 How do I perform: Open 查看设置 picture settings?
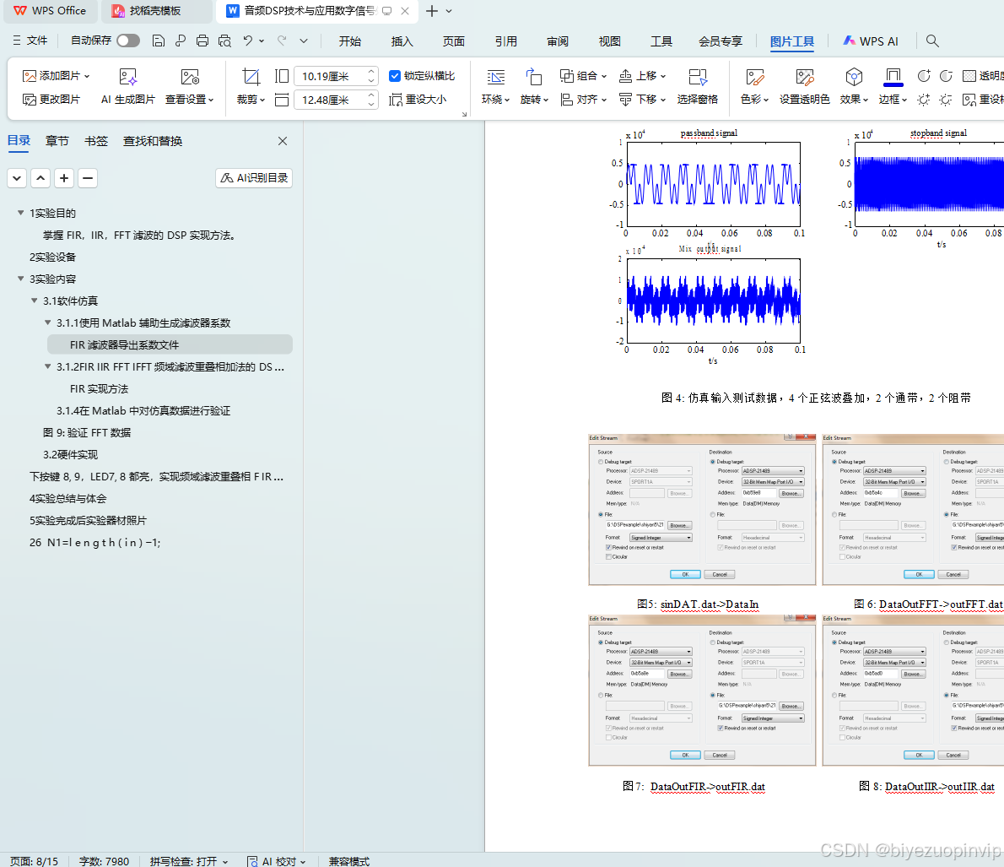coord(190,86)
